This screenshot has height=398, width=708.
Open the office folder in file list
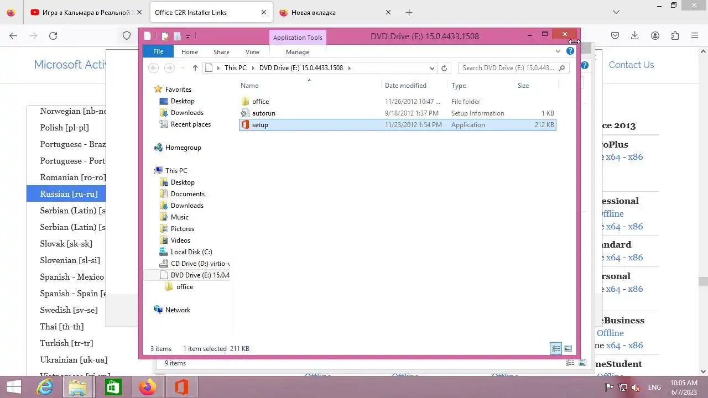coord(397,102)
